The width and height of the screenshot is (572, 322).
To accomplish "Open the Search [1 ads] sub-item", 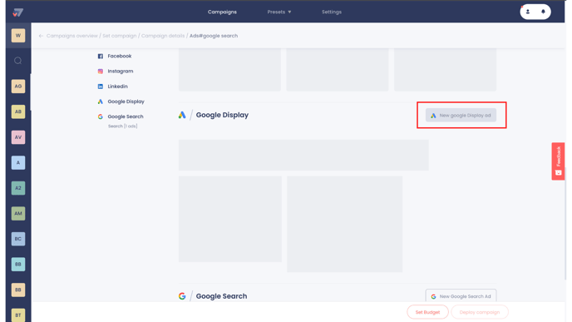I will [x=122, y=126].
